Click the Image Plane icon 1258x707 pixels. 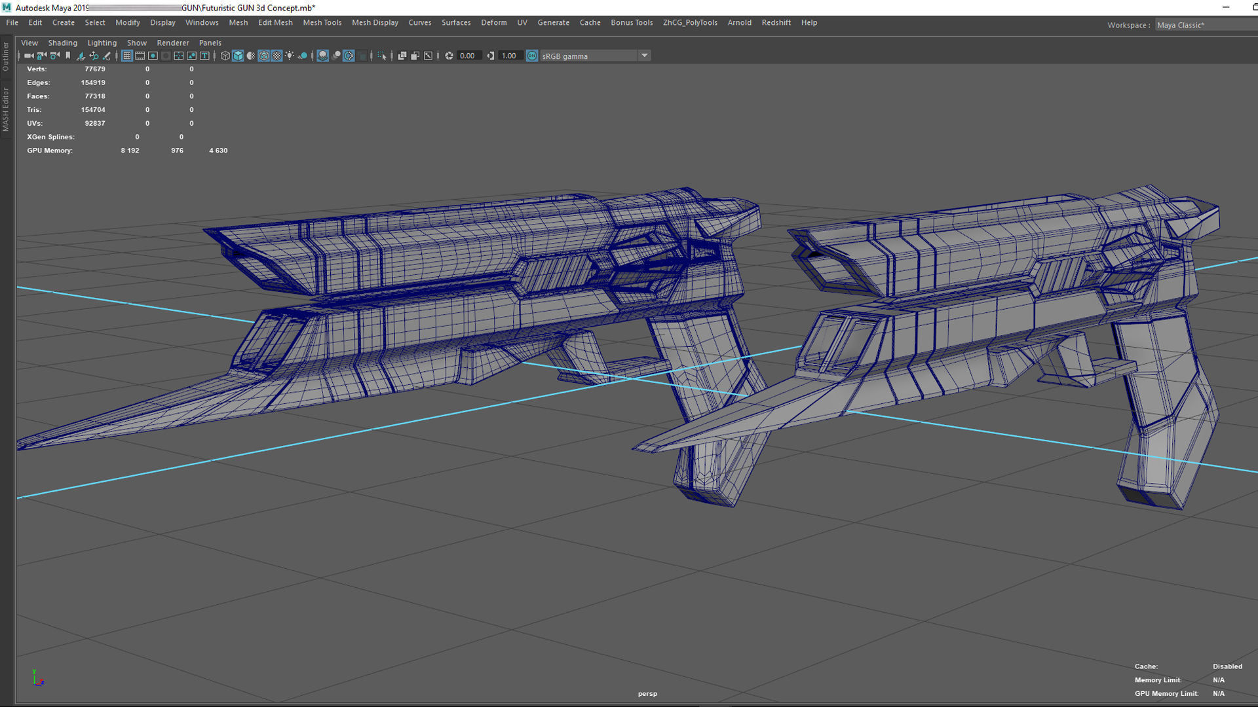(x=81, y=56)
